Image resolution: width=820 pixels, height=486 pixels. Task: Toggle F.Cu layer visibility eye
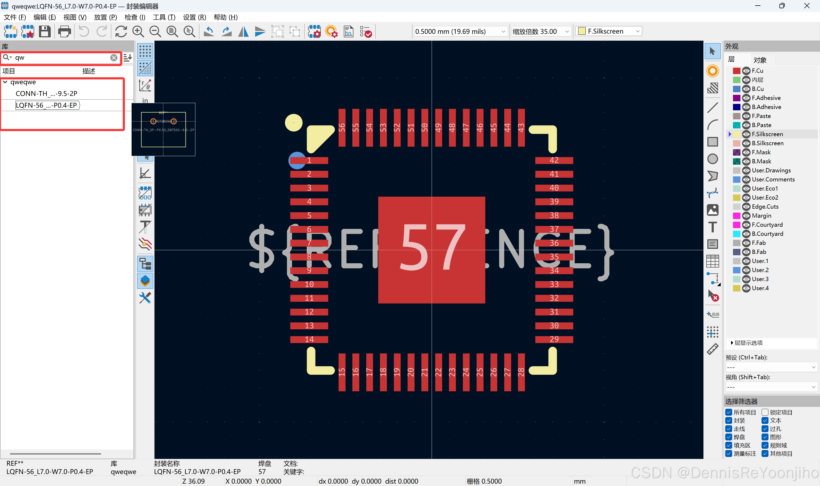coord(746,71)
